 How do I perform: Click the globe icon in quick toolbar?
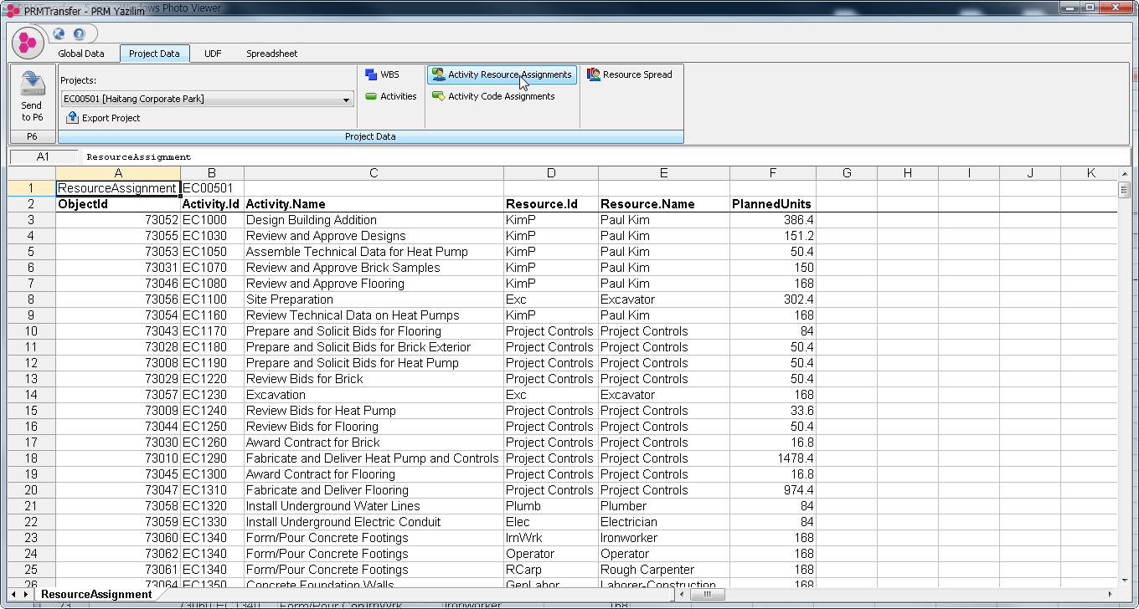coord(59,34)
